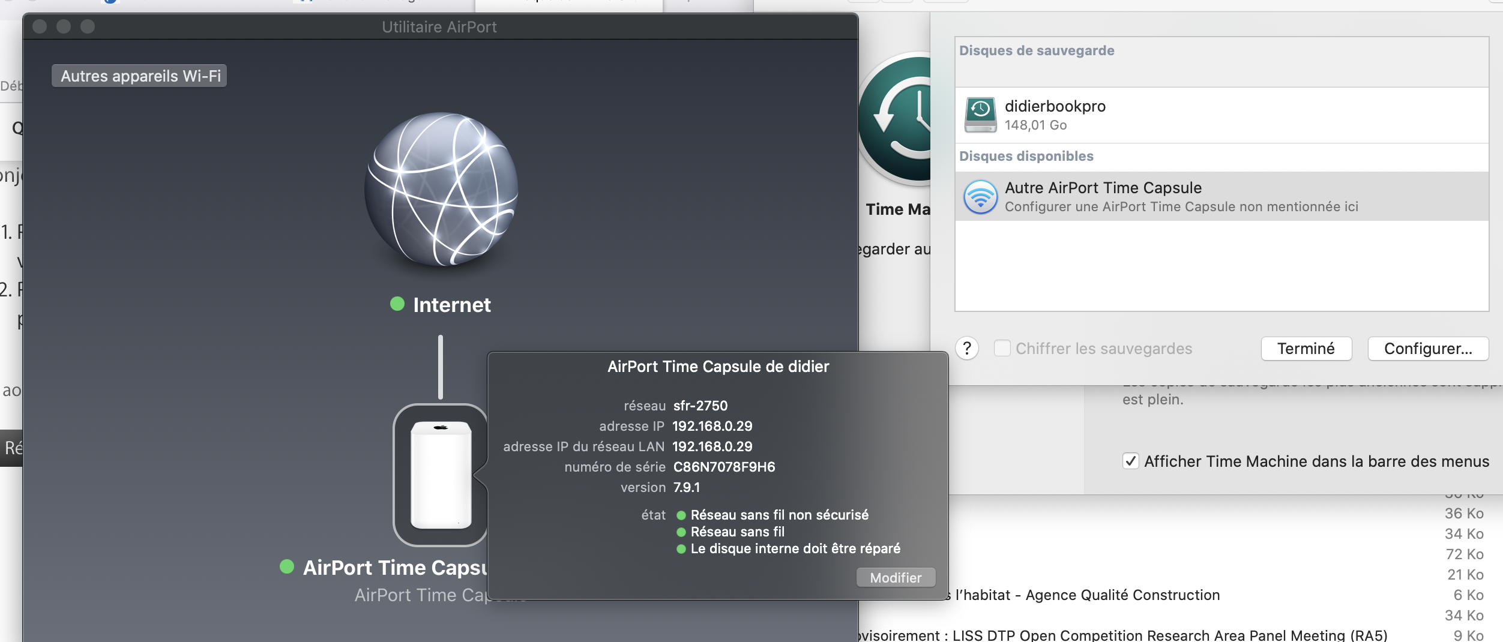Screen dimensions: 1503x642
Task: Enable Chiffrer les sauvegardes checkbox
Action: tap(1002, 348)
